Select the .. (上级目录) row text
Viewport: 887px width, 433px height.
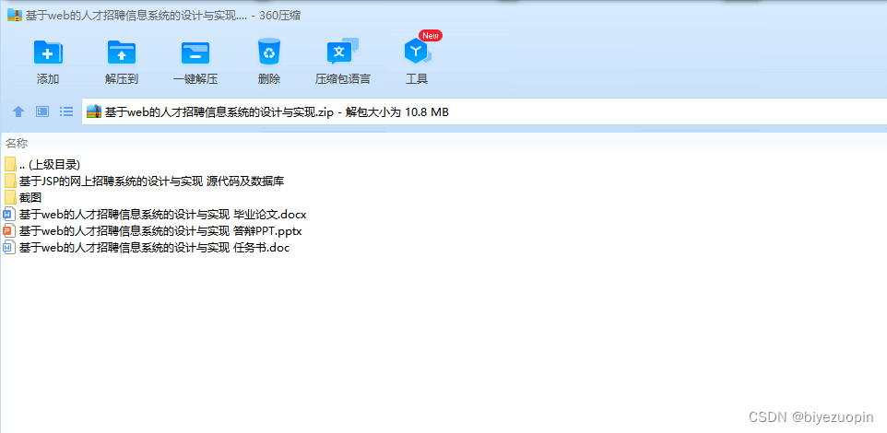(50, 165)
